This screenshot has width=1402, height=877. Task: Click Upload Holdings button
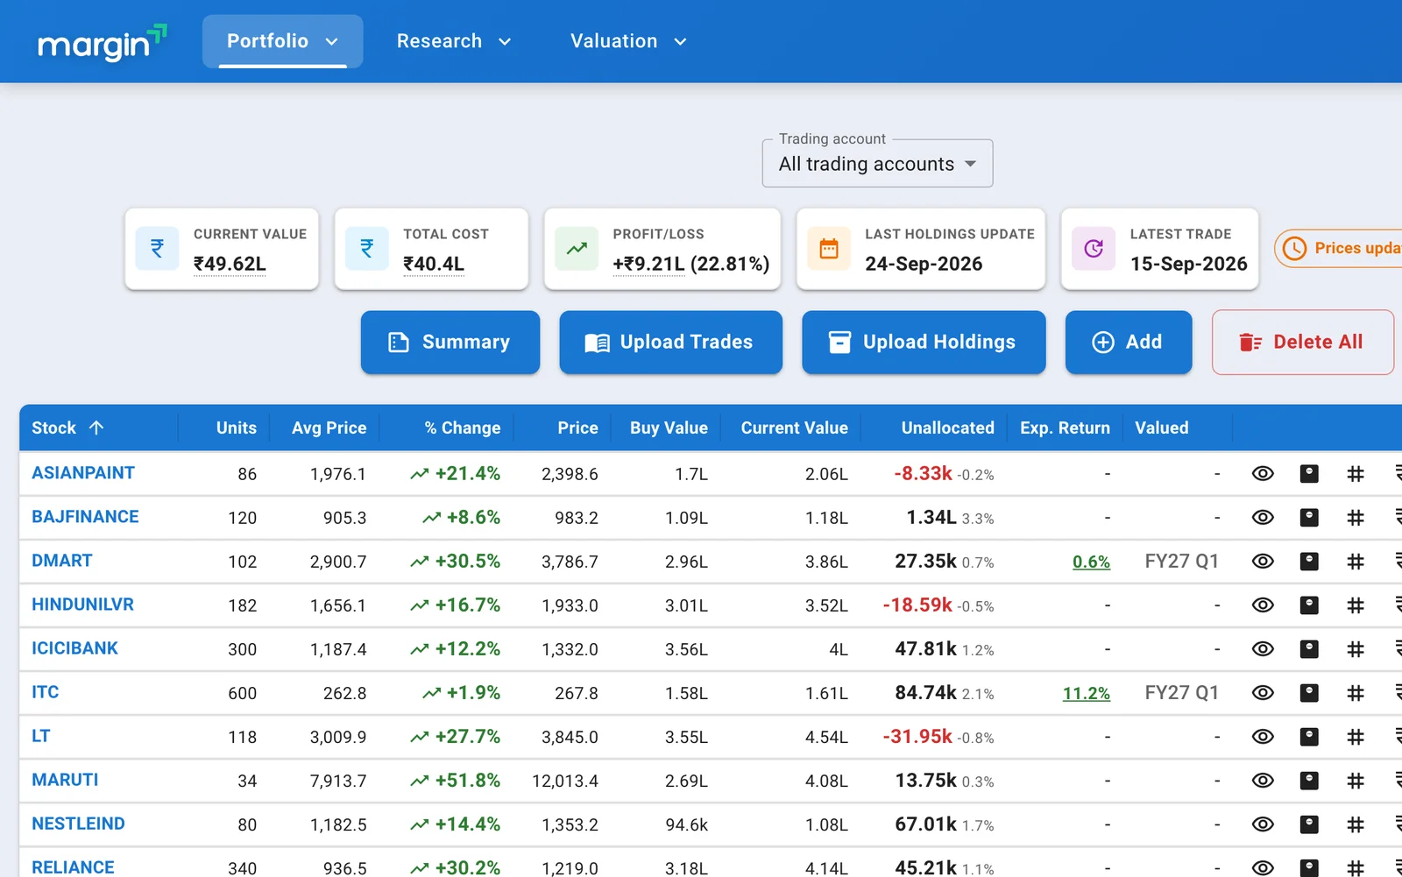[x=924, y=343]
